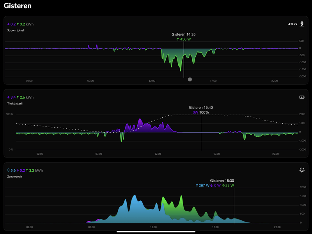
Task: Tap the electricity pylon icon
Action: pos(302,24)
